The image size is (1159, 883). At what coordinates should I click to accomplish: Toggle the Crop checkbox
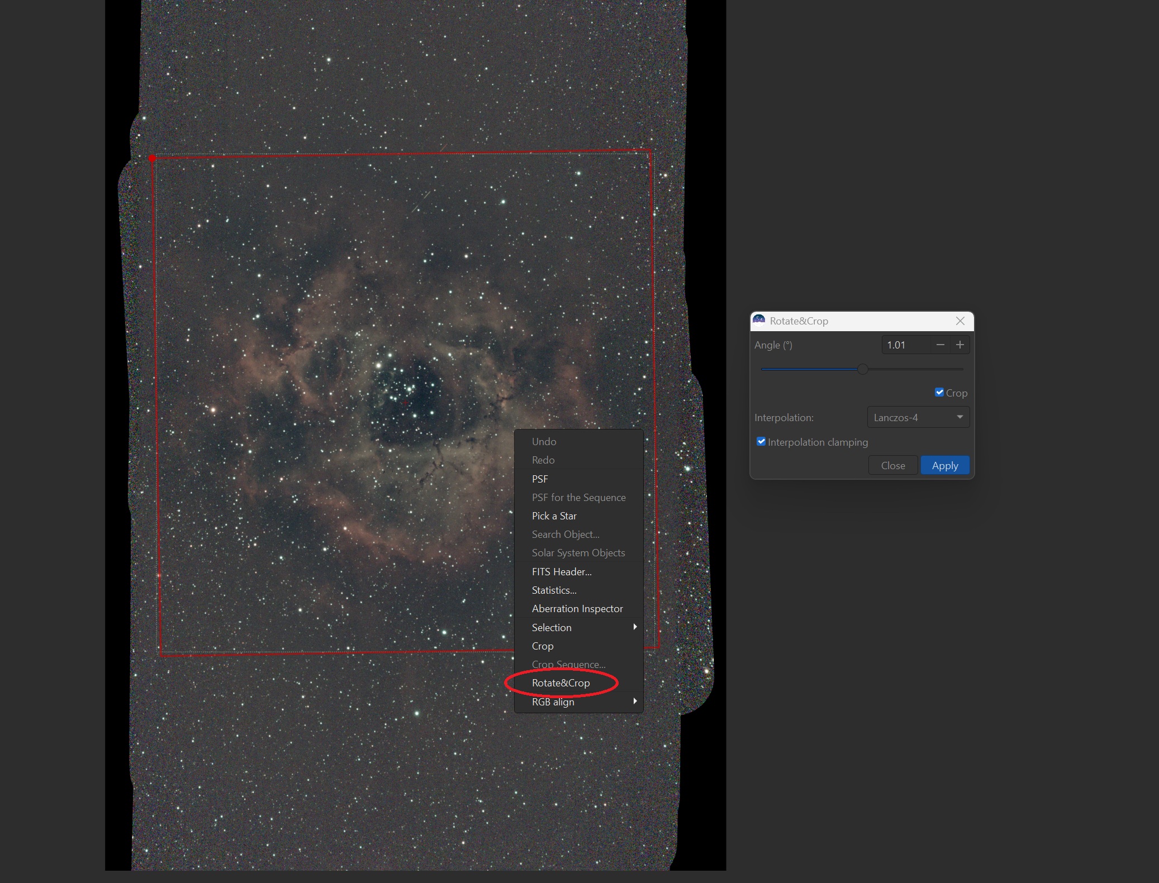point(939,393)
